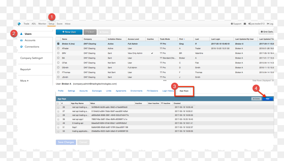Switch to the Profile tab

pos(61,91)
